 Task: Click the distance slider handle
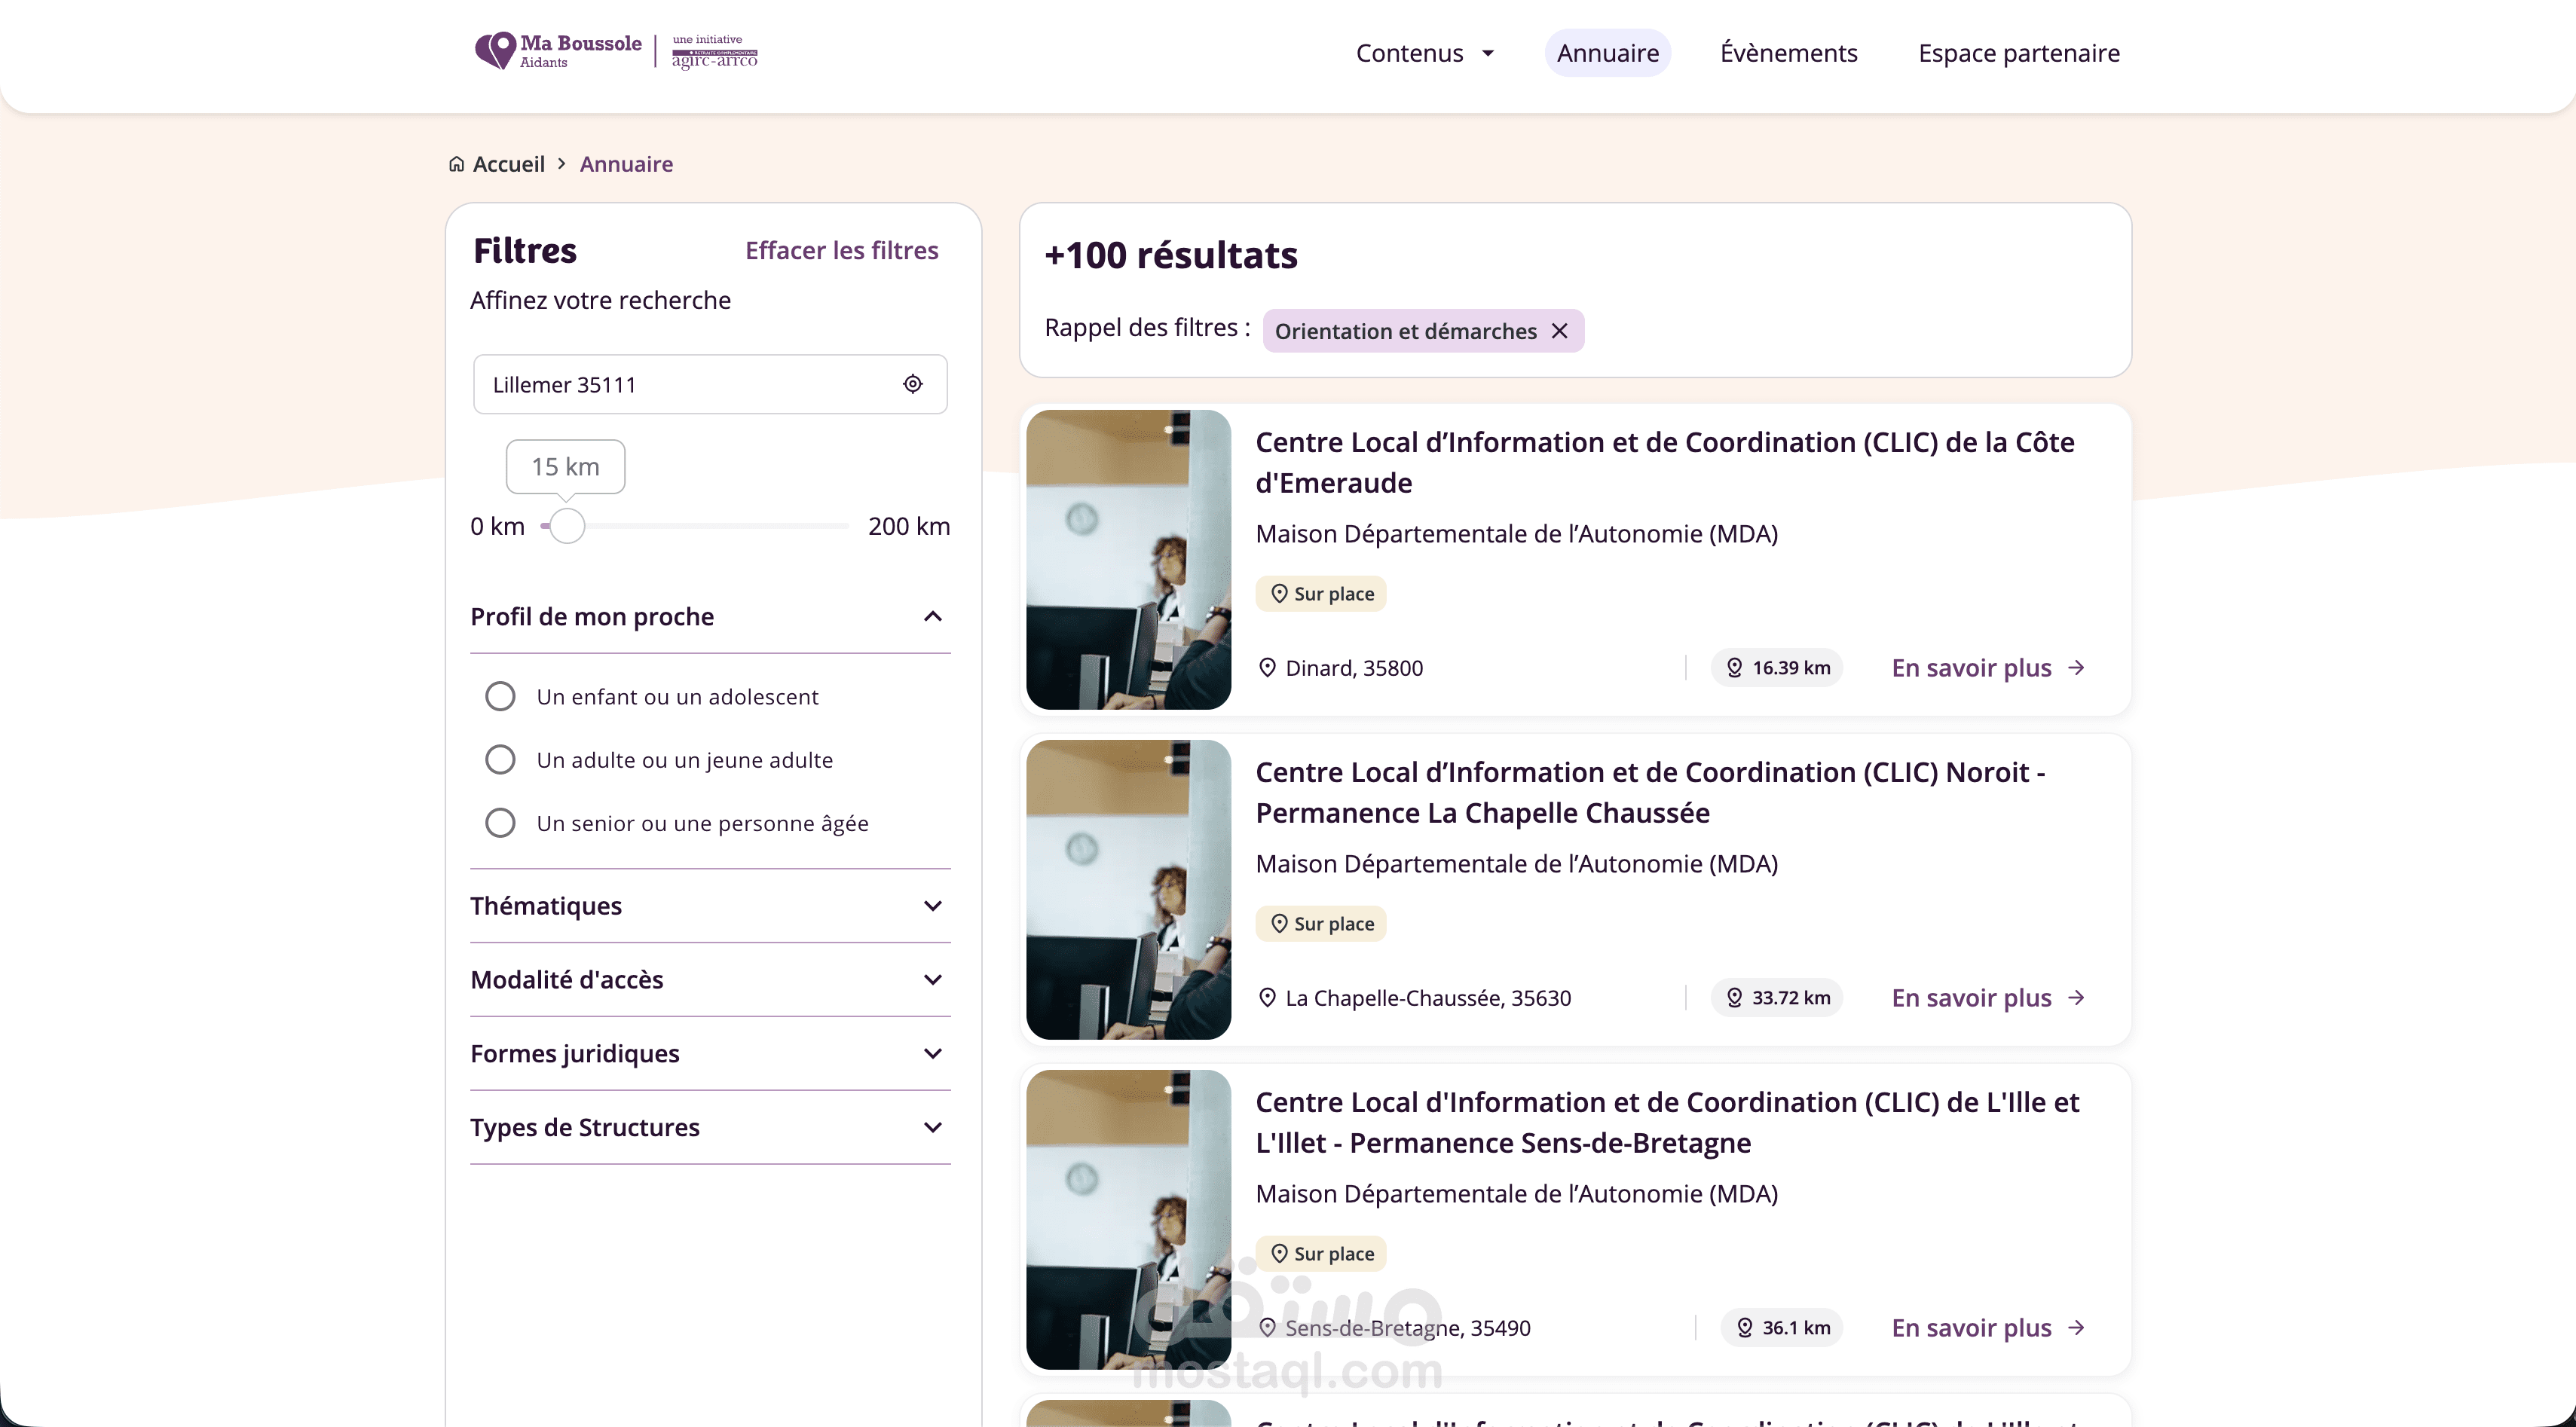pos(567,526)
